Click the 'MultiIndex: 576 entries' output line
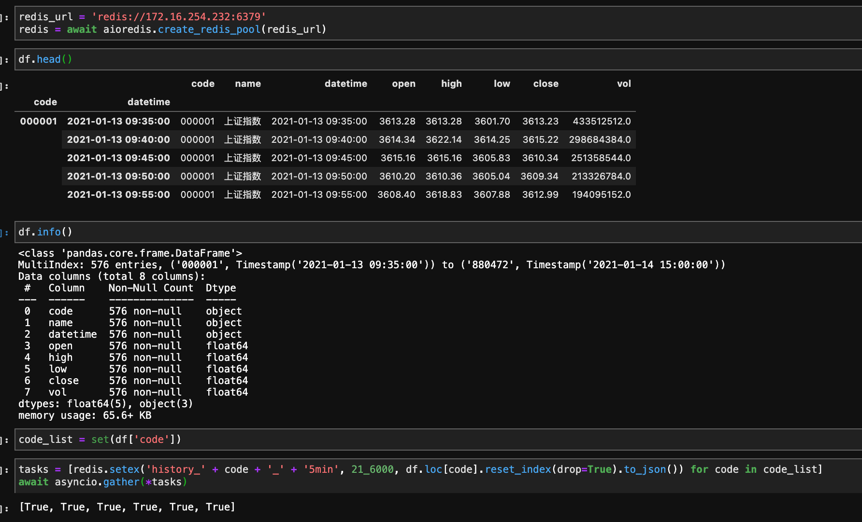This screenshot has height=522, width=862. click(x=372, y=265)
